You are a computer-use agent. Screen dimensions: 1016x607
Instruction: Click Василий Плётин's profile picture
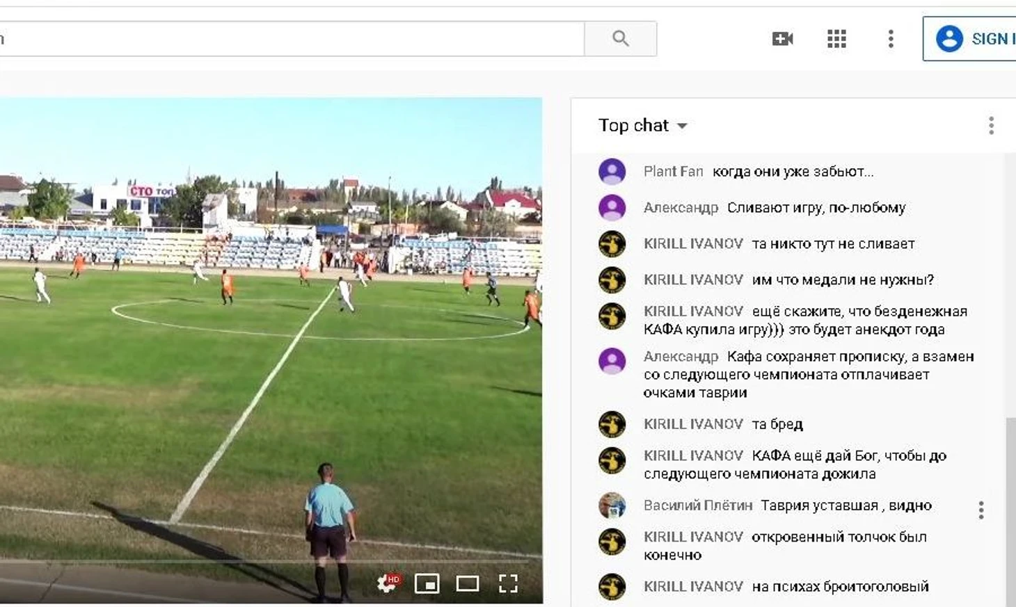pos(612,505)
